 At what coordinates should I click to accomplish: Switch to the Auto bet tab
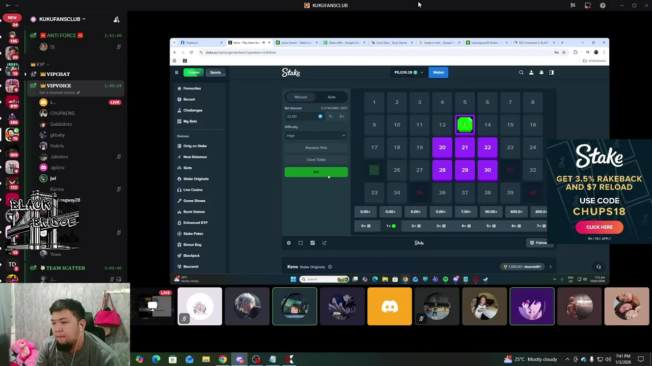[332, 97]
